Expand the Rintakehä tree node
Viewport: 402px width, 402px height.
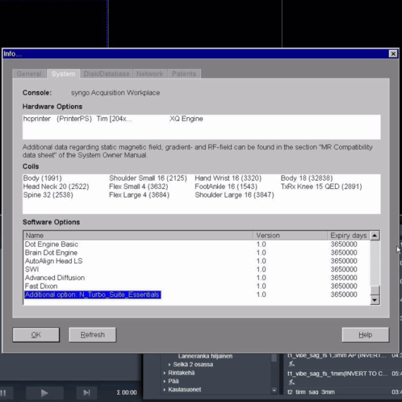click(x=165, y=373)
